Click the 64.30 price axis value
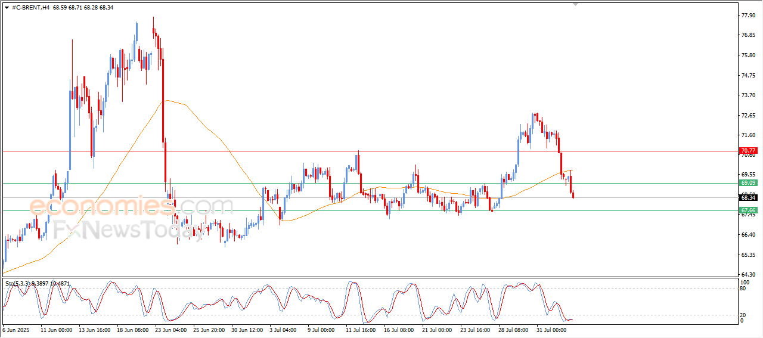This screenshot has height=338, width=763. pyautogui.click(x=748, y=274)
